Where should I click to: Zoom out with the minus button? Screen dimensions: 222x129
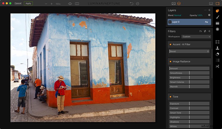pos(46,4)
